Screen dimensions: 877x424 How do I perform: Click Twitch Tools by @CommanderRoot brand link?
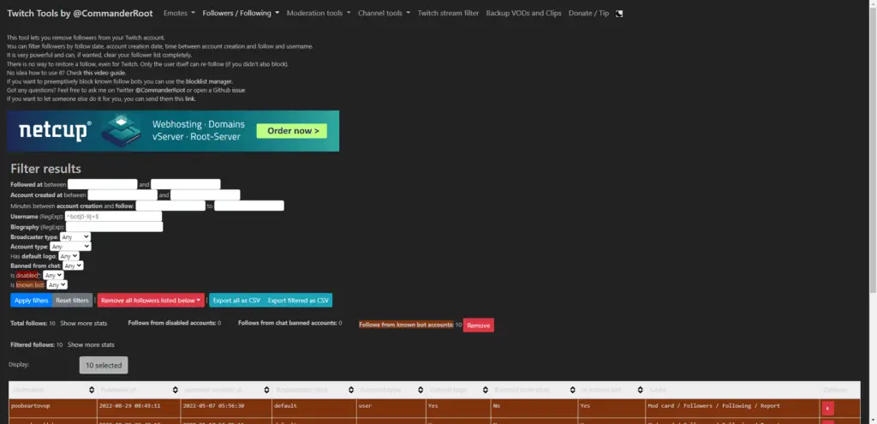pos(80,13)
